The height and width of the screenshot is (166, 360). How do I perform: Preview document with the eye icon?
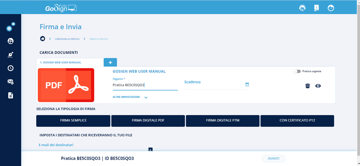(318, 86)
